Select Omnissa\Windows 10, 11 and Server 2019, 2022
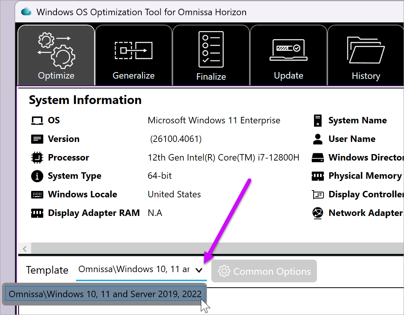The height and width of the screenshot is (315, 404). coord(105,294)
